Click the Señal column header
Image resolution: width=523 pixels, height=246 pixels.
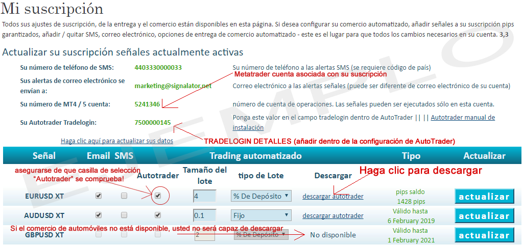(x=44, y=156)
